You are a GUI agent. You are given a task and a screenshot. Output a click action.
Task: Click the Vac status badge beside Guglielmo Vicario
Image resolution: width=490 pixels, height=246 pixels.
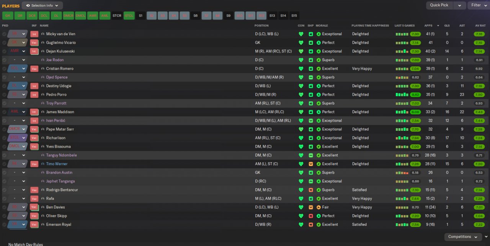[x=34, y=43]
